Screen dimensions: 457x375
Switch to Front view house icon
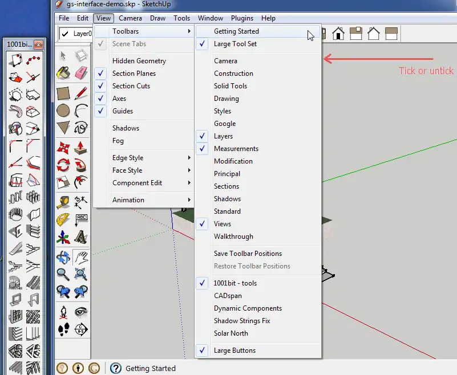pyautogui.click(x=338, y=34)
